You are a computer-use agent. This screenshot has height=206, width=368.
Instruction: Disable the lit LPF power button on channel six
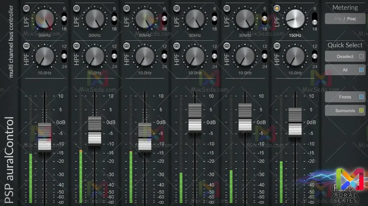pyautogui.click(x=276, y=8)
